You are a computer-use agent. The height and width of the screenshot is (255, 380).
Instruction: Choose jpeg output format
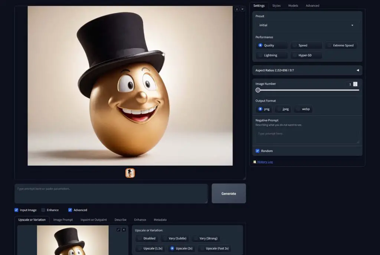[x=283, y=109]
